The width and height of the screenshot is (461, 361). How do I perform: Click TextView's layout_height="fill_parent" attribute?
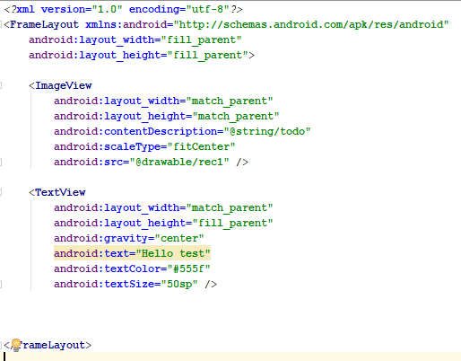[163, 223]
